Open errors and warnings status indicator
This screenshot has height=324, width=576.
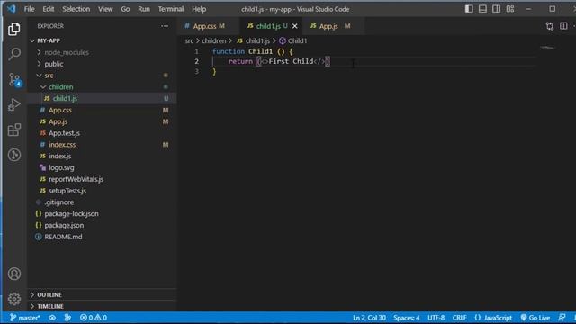pos(94,318)
